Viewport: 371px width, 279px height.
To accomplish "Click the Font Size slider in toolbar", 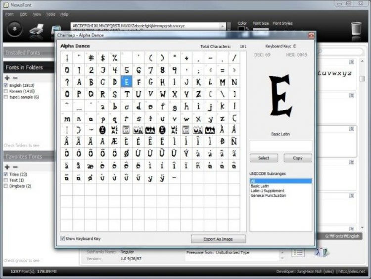I will [261, 29].
